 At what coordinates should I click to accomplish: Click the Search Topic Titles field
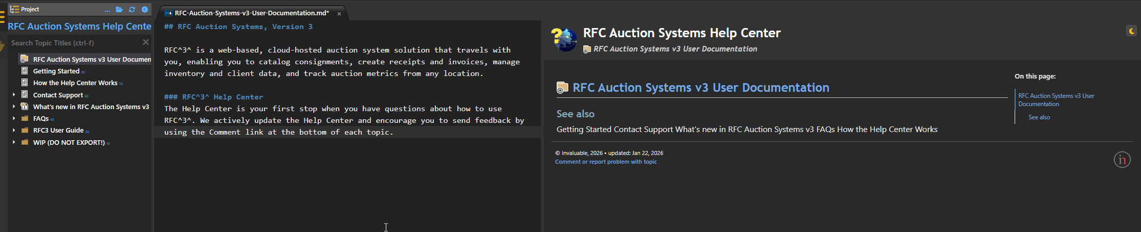(x=72, y=43)
